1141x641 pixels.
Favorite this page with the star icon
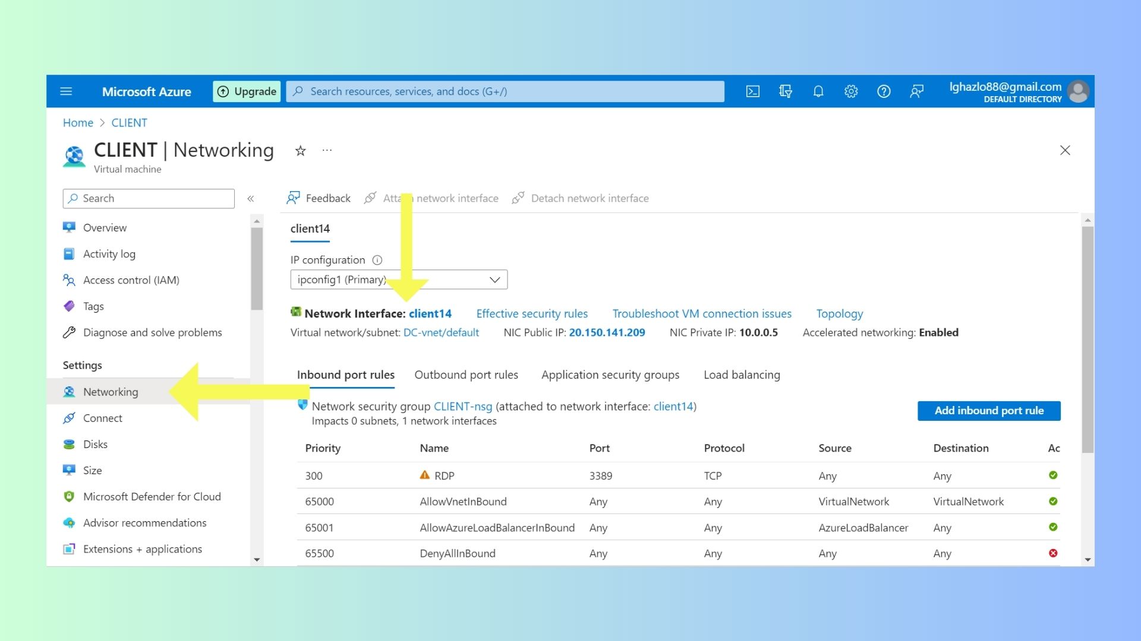(300, 151)
